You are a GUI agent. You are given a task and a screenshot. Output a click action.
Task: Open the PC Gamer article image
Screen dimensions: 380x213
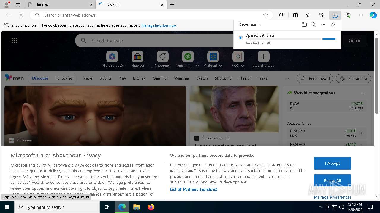pyautogui.click(x=95, y=116)
